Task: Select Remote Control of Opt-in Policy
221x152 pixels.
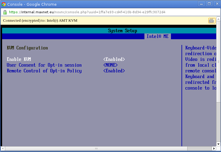Action: pyautogui.click(x=44, y=71)
